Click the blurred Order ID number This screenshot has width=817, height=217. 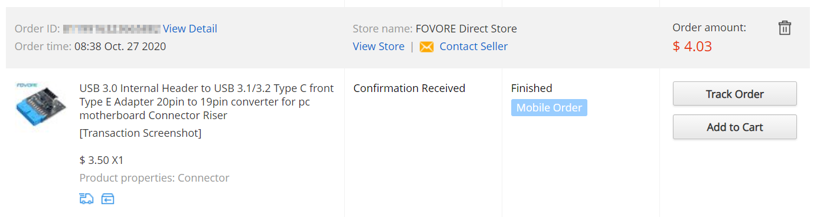(112, 28)
